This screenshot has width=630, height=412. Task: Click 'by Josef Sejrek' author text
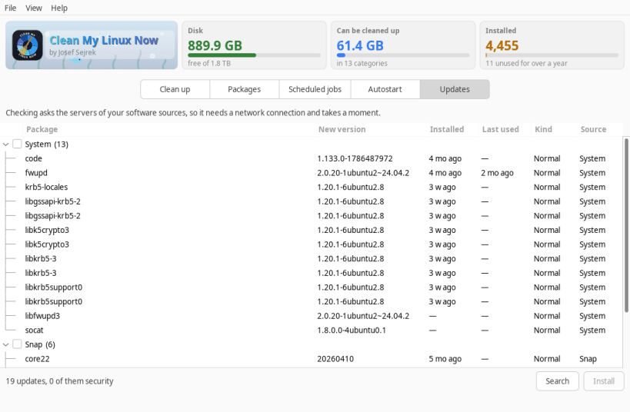(x=73, y=52)
